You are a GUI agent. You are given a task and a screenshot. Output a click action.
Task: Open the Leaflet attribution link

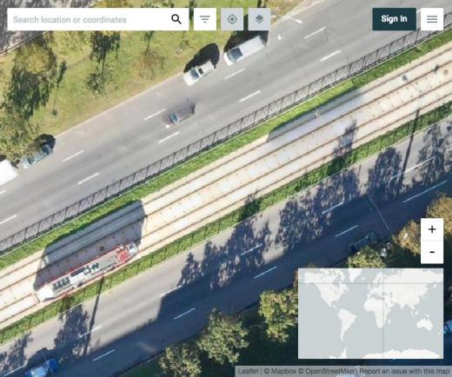pos(248,371)
